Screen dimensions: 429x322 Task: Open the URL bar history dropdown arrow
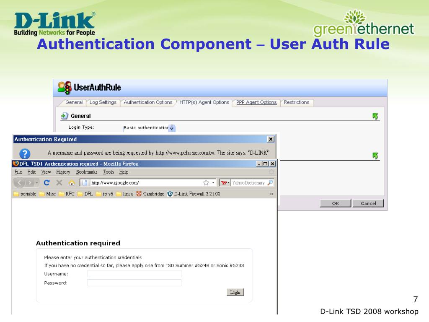213,183
